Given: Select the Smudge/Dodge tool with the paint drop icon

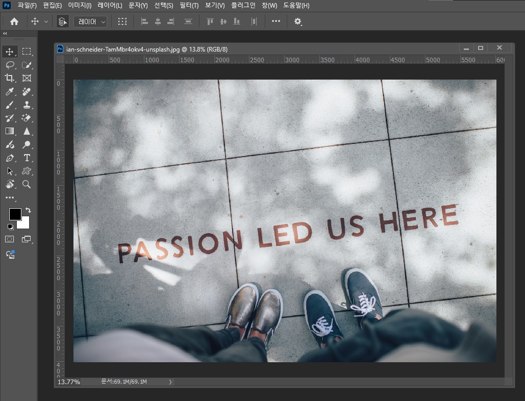Looking at the screenshot, I should [10, 144].
